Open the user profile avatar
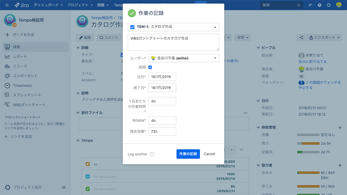The width and height of the screenshot is (347, 195). pos(339,5)
